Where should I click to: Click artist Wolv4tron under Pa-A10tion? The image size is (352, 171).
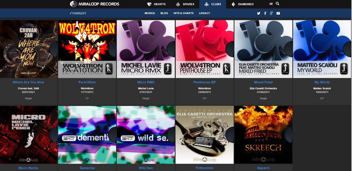tap(87, 88)
